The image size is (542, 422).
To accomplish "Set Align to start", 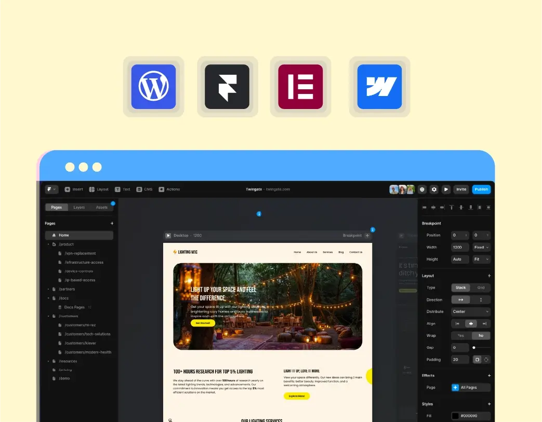I will click(x=458, y=323).
